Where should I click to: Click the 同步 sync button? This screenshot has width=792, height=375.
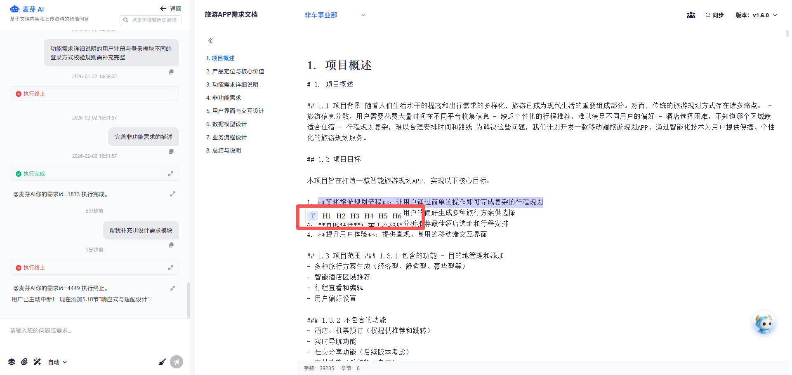click(714, 15)
